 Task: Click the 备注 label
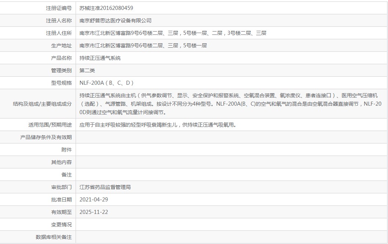(66, 175)
